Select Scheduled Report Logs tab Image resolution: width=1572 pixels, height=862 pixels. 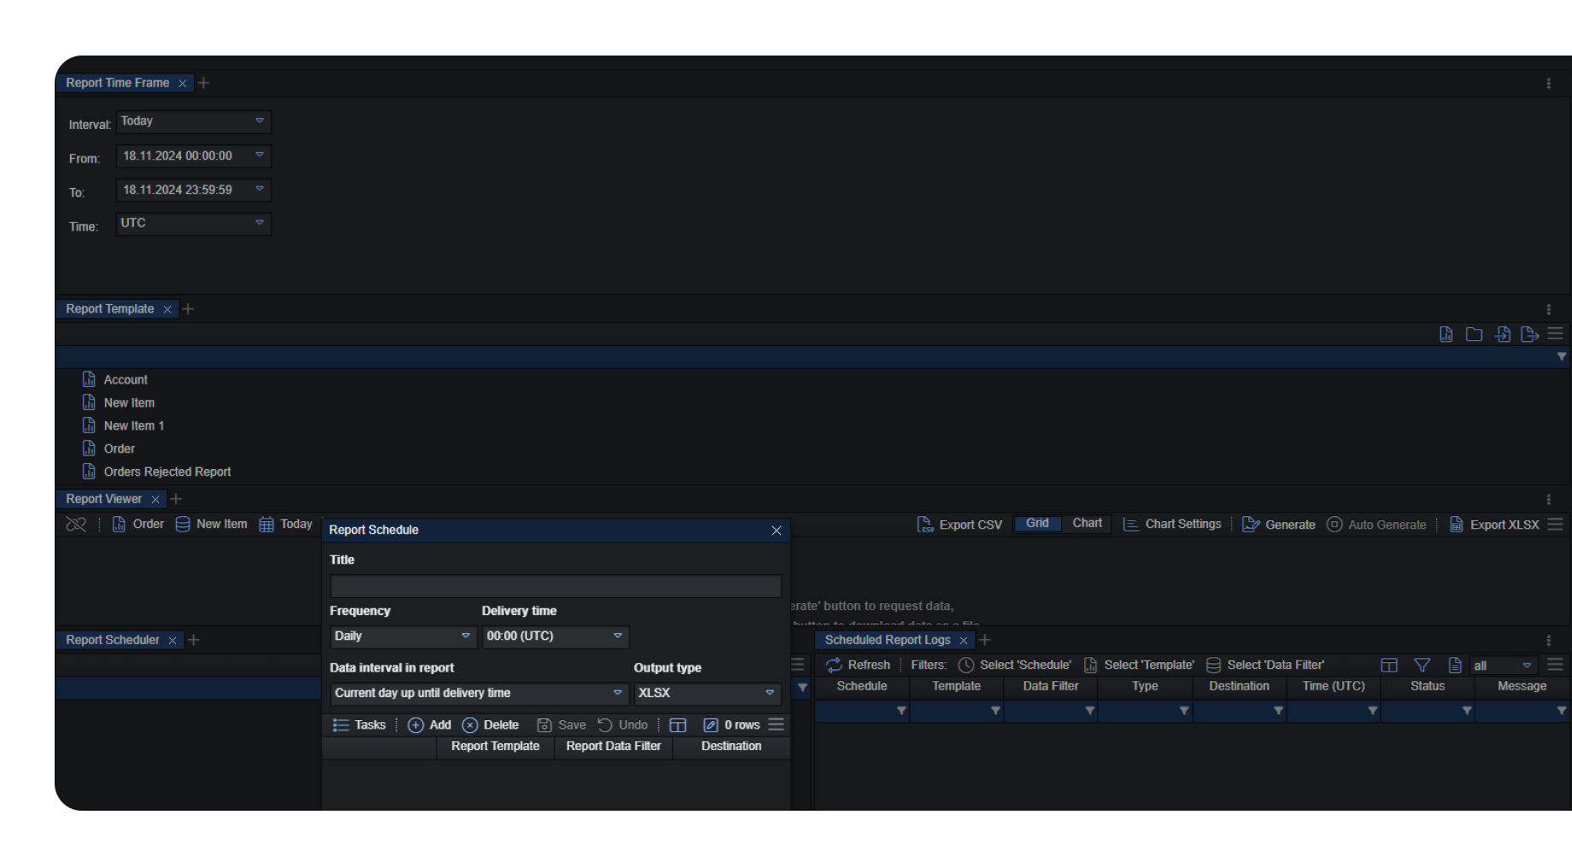(x=887, y=640)
